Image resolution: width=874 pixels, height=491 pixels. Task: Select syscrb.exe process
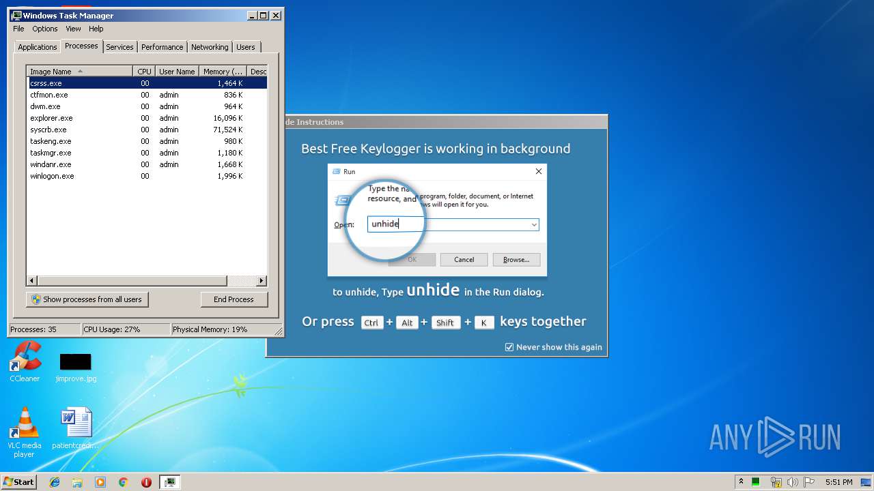[147, 130]
